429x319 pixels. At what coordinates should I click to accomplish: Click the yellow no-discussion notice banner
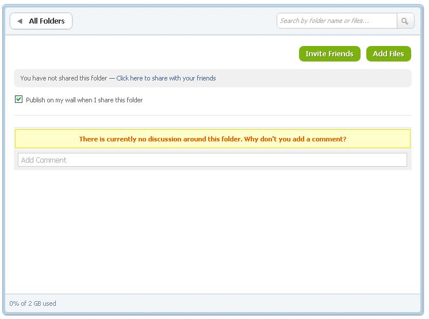click(x=213, y=139)
